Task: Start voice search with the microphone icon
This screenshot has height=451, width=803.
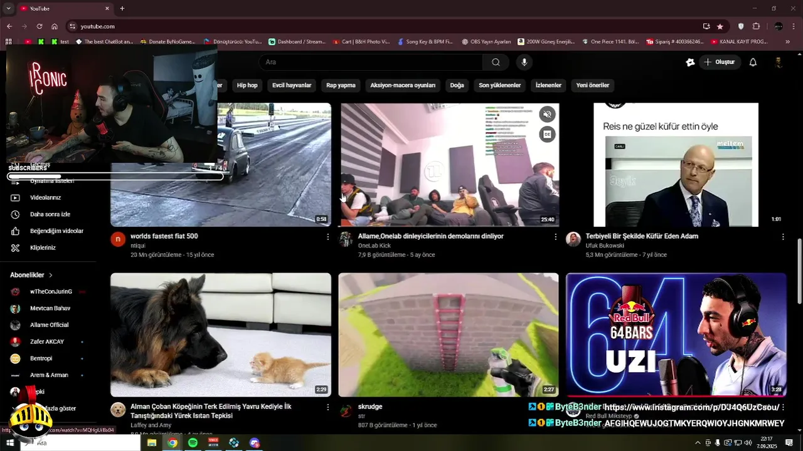Action: [524, 62]
